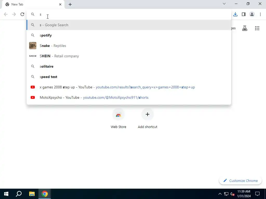This screenshot has width=266, height=199.
Task: Open the Windows Start menu
Action: [6, 194]
